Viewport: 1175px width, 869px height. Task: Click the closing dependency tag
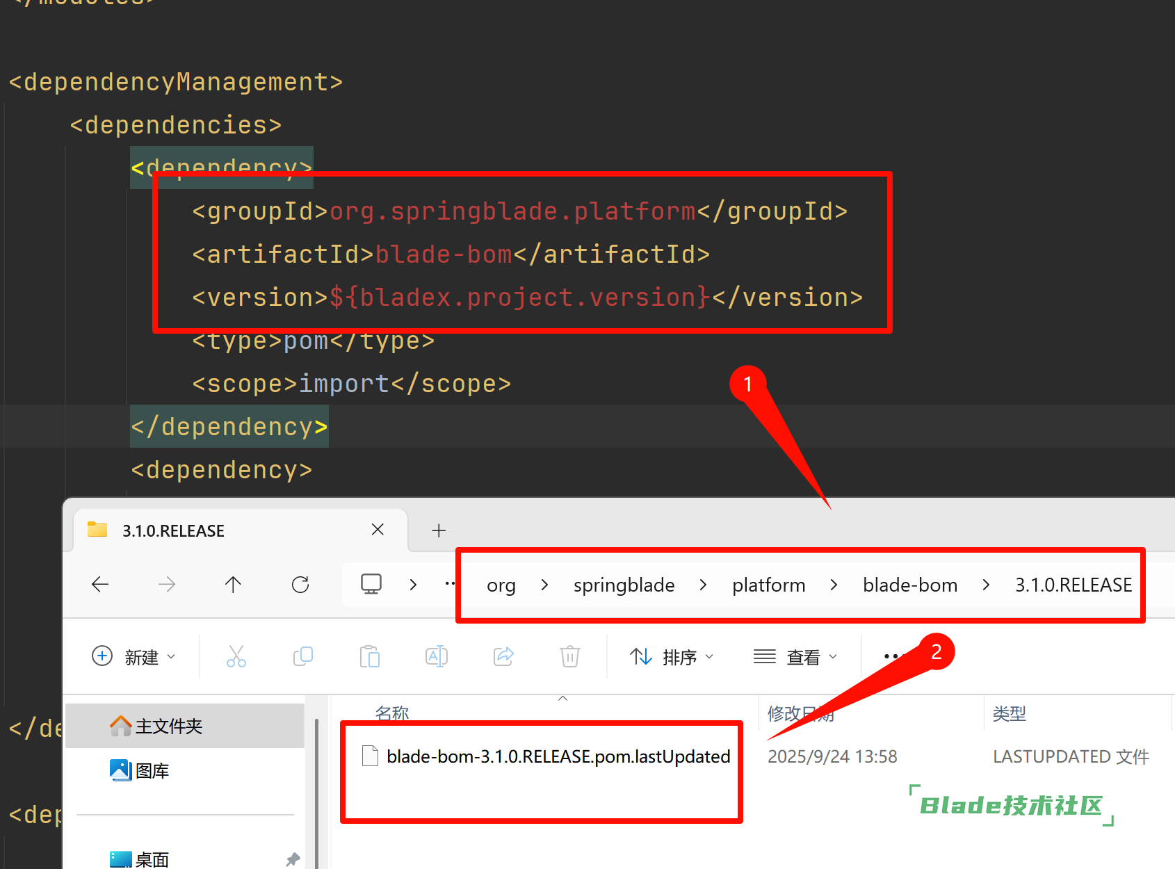coord(229,426)
